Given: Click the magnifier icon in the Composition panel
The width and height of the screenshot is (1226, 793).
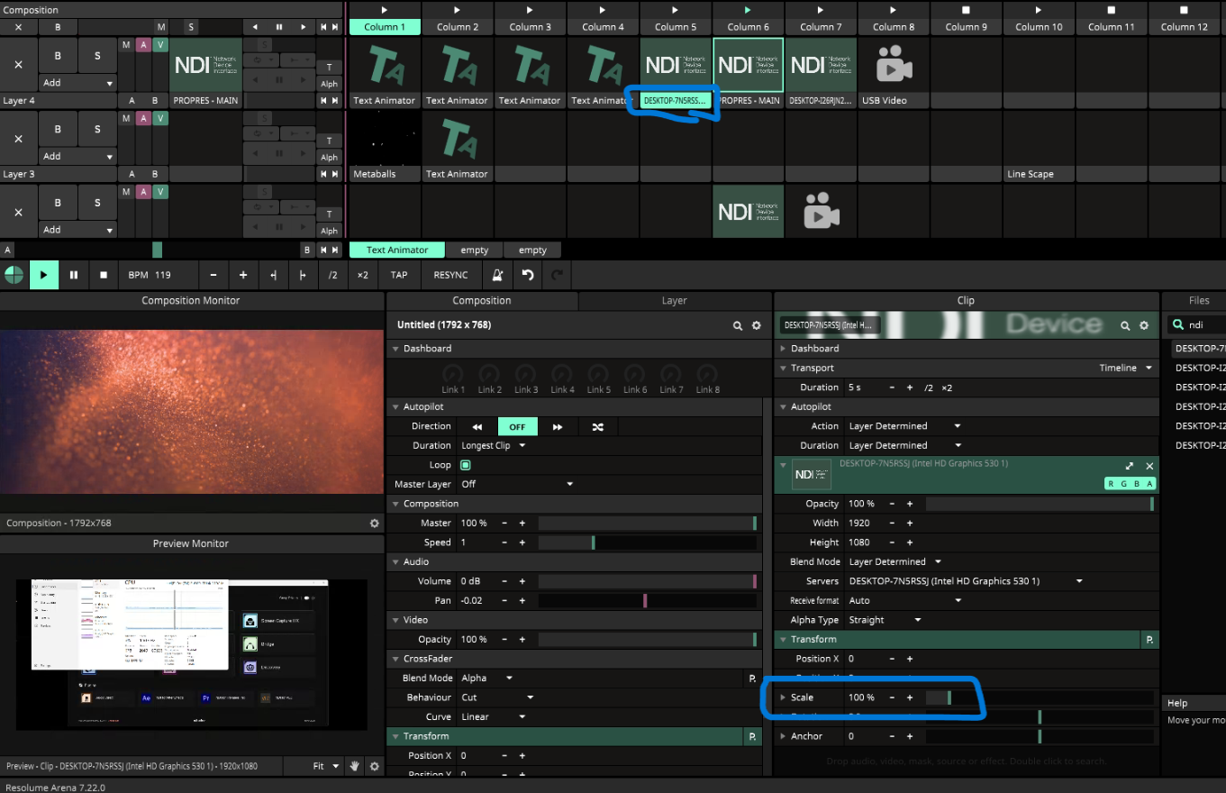Looking at the screenshot, I should 738,325.
